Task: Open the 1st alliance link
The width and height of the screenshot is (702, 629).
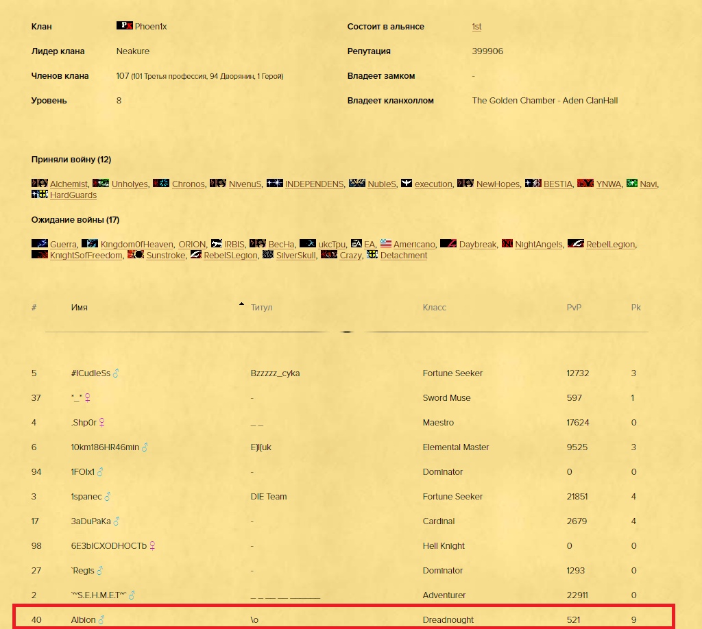Action: pyautogui.click(x=476, y=27)
